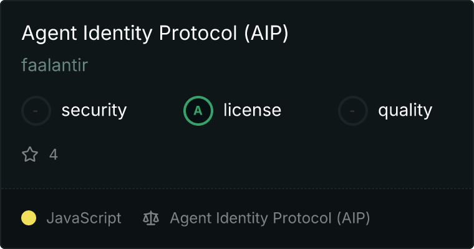This screenshot has height=249, width=474.
Task: Click the green license grade A badge
Action: coord(198,111)
